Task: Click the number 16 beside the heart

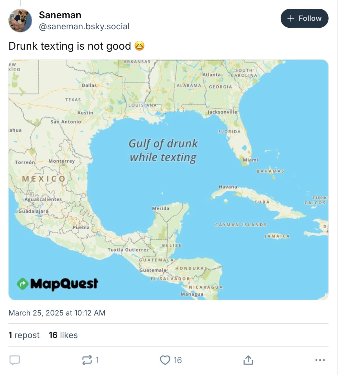Action: click(178, 360)
